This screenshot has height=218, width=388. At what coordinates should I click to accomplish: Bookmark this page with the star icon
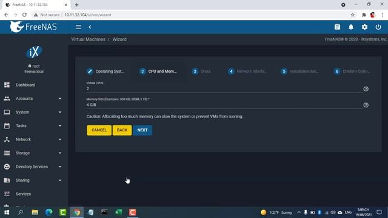[353, 15]
